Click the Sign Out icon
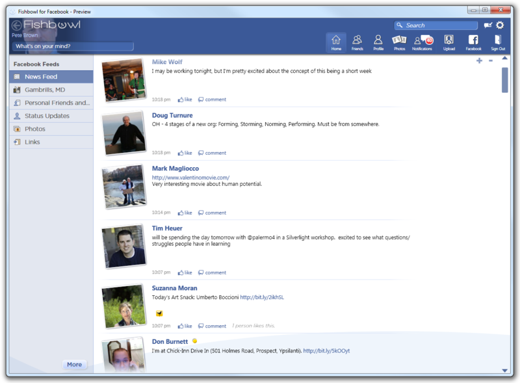 click(x=498, y=42)
